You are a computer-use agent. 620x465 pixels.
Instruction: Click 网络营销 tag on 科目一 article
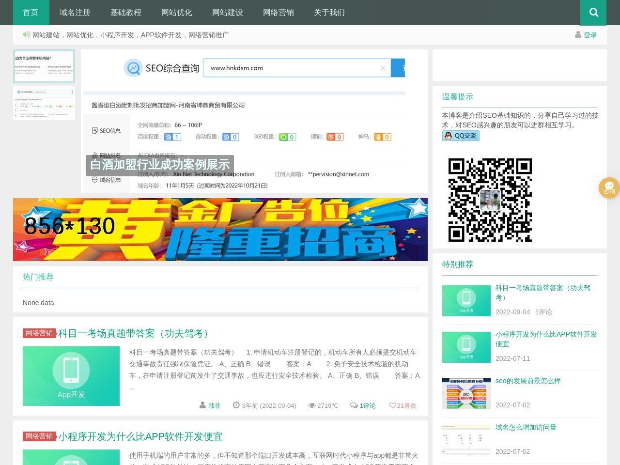coord(39,333)
